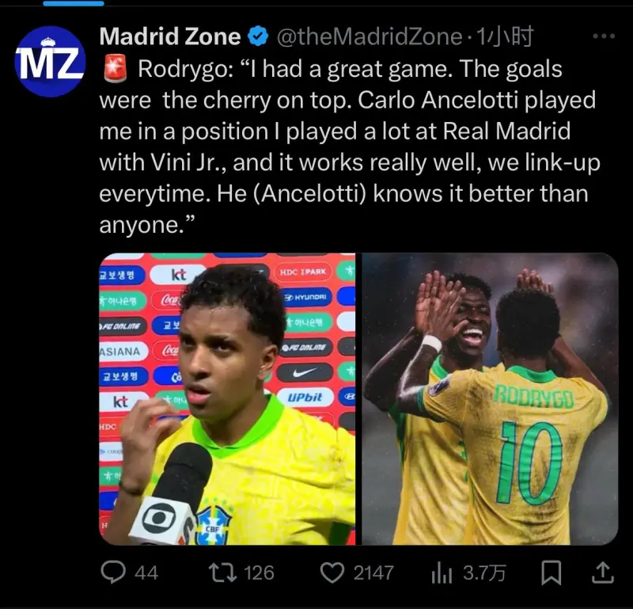Click the 44 replies count
The width and height of the screenshot is (633, 609).
click(x=146, y=573)
